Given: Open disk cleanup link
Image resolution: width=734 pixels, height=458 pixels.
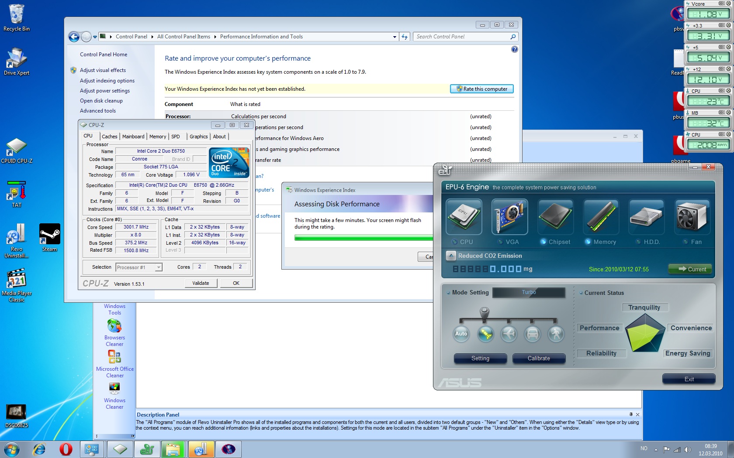Looking at the screenshot, I should click(101, 101).
